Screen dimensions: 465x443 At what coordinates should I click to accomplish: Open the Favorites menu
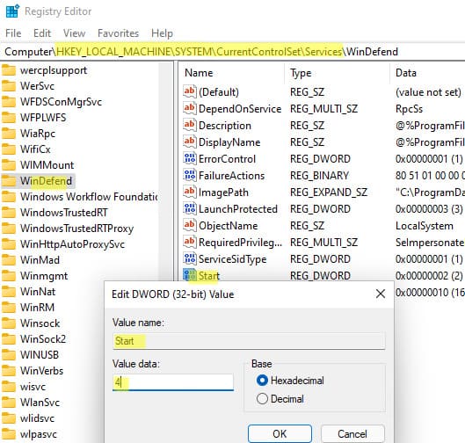[118, 33]
